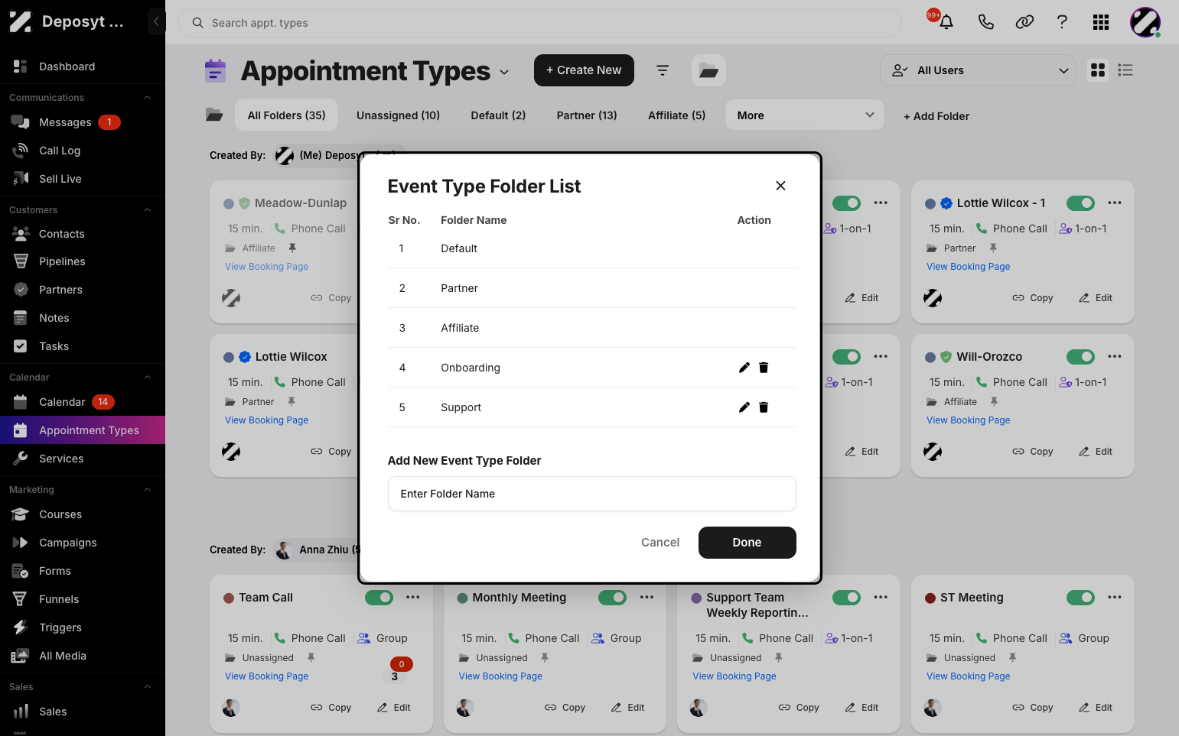Collapse the Communications sidebar section

point(148,98)
